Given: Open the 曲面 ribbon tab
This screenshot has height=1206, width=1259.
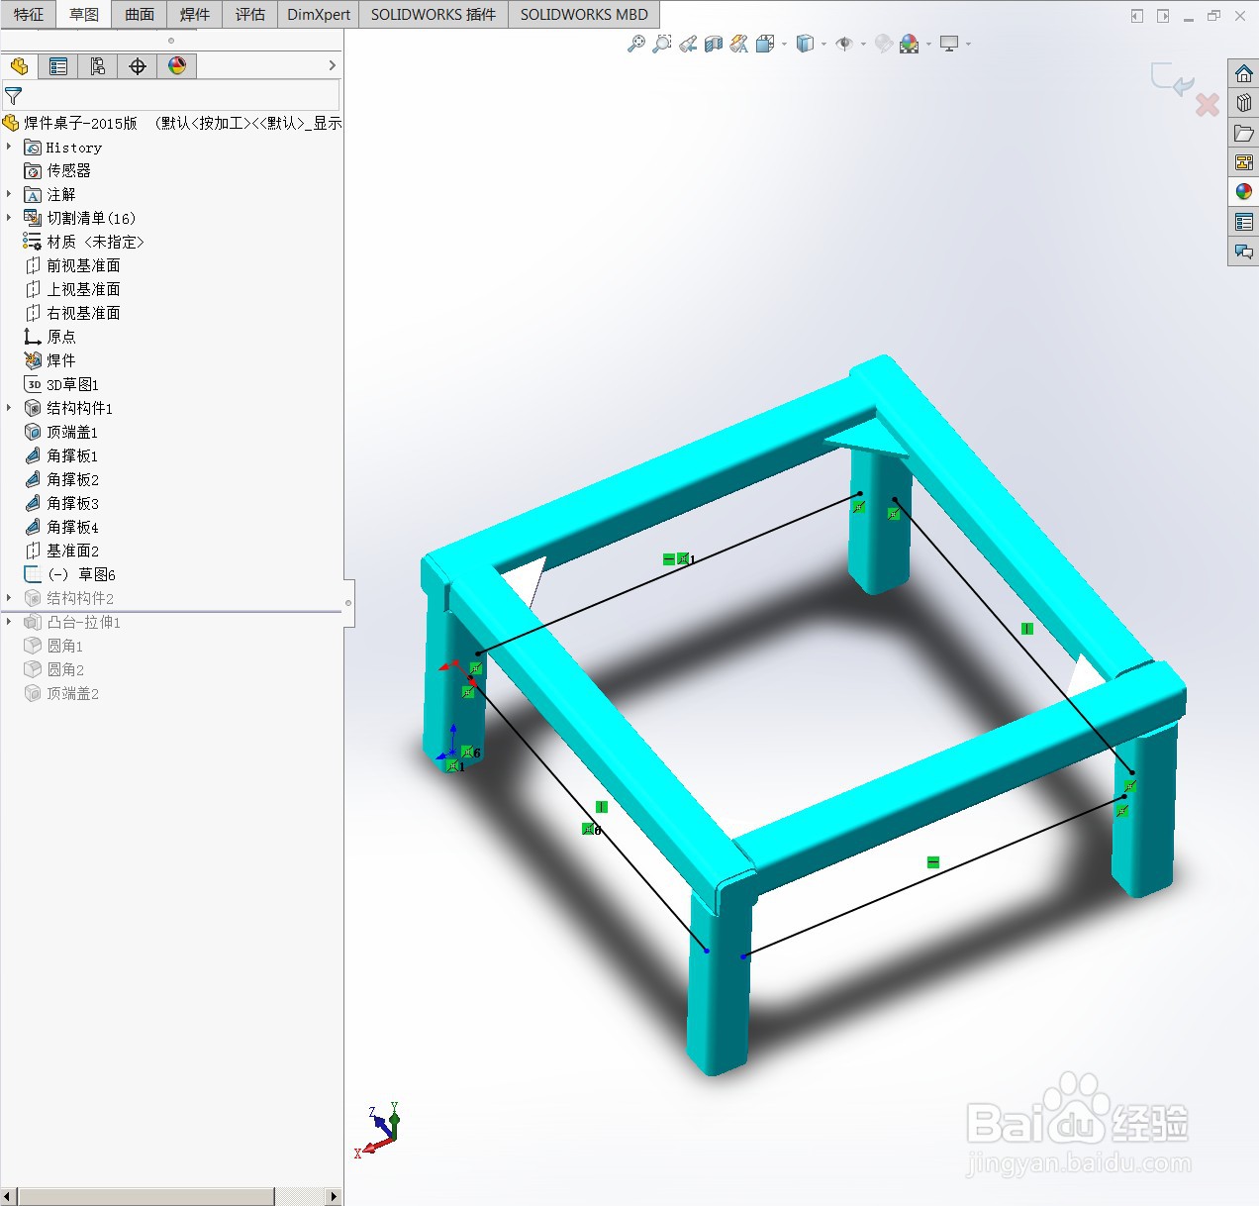Looking at the screenshot, I should 140,15.
